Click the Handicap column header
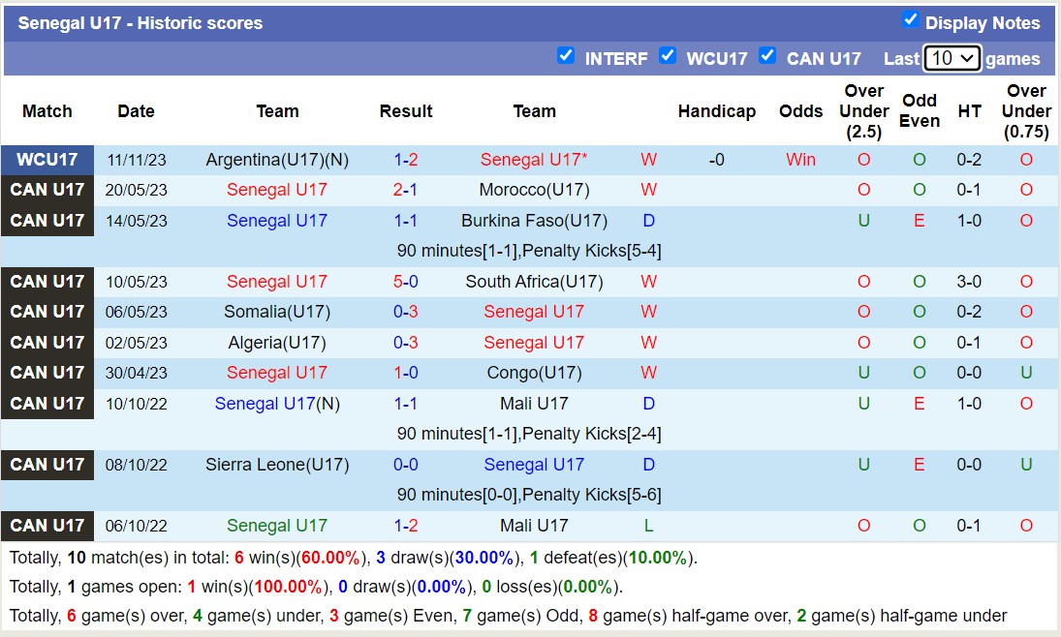The width and height of the screenshot is (1061, 637). 716,111
